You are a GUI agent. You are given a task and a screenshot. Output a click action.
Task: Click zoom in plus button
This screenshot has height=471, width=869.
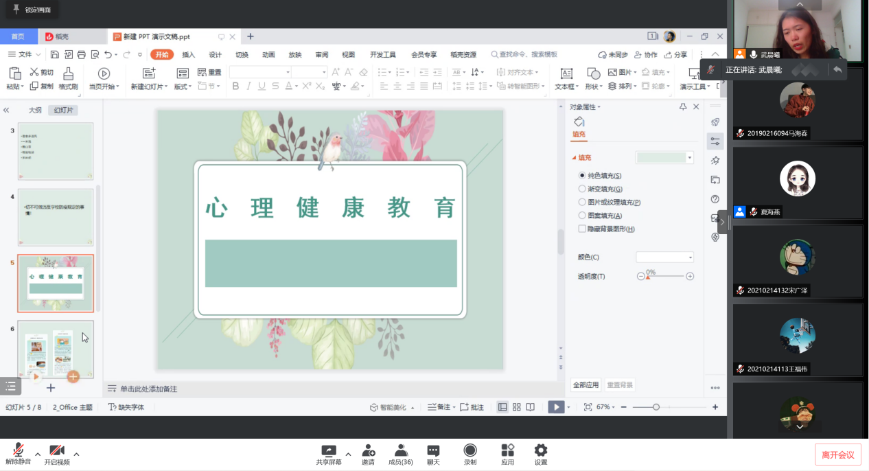pos(715,407)
